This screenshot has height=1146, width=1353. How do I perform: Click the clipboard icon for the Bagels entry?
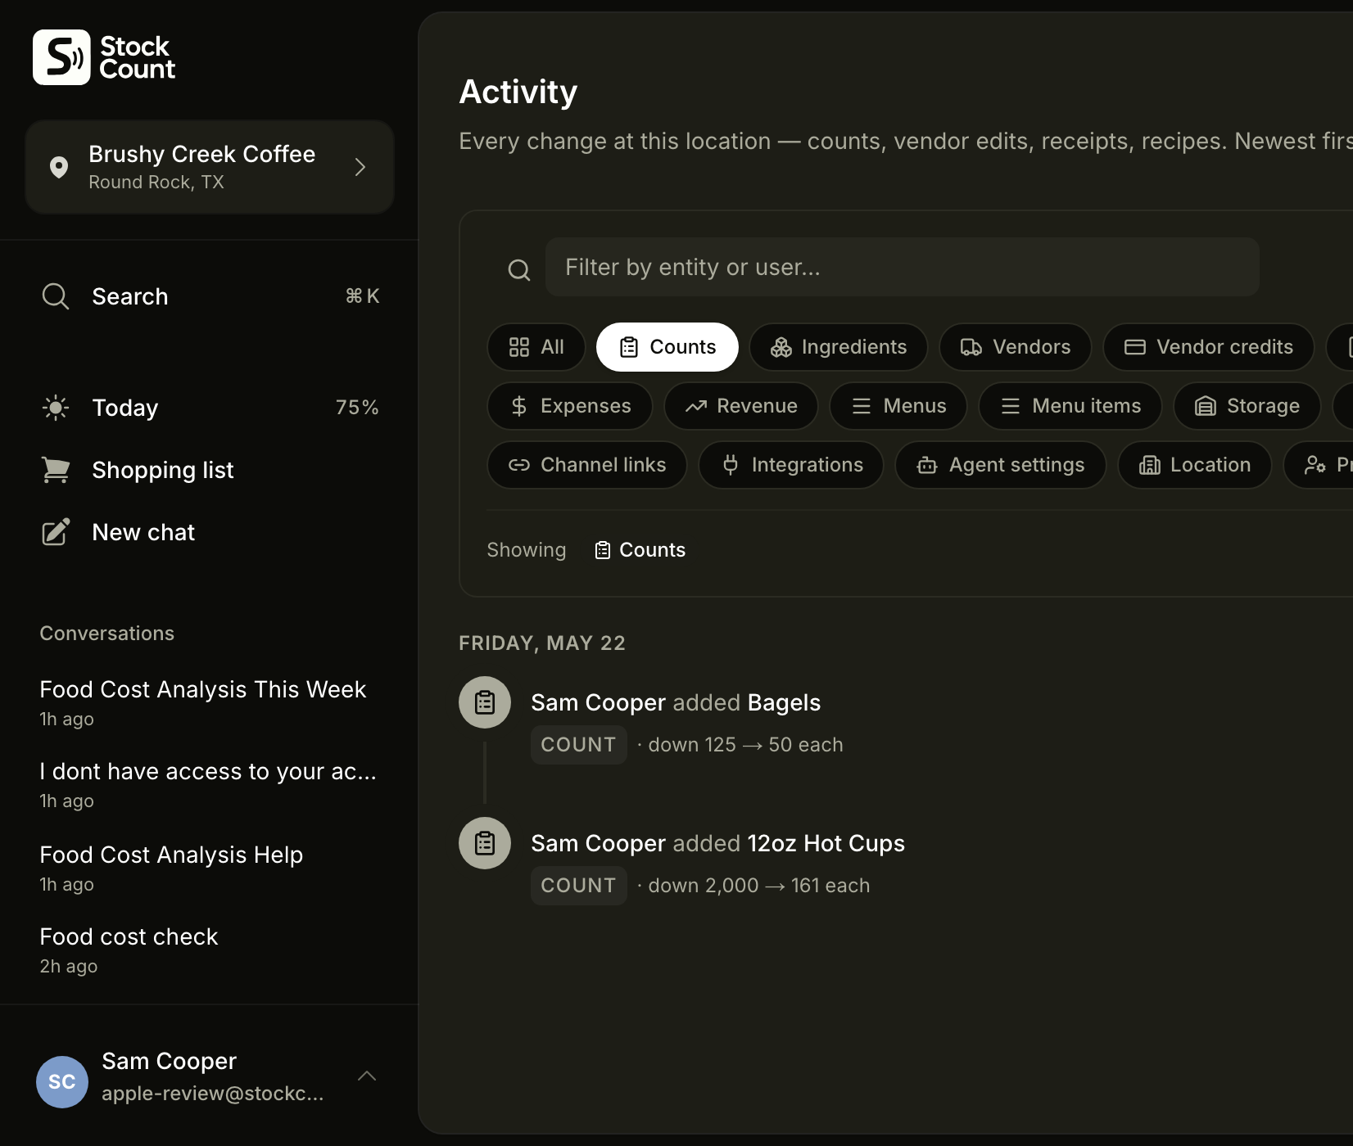(x=485, y=702)
